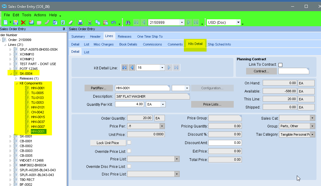Enable the Override Price List checkbox
The width and height of the screenshot is (321, 186).
click(129, 151)
